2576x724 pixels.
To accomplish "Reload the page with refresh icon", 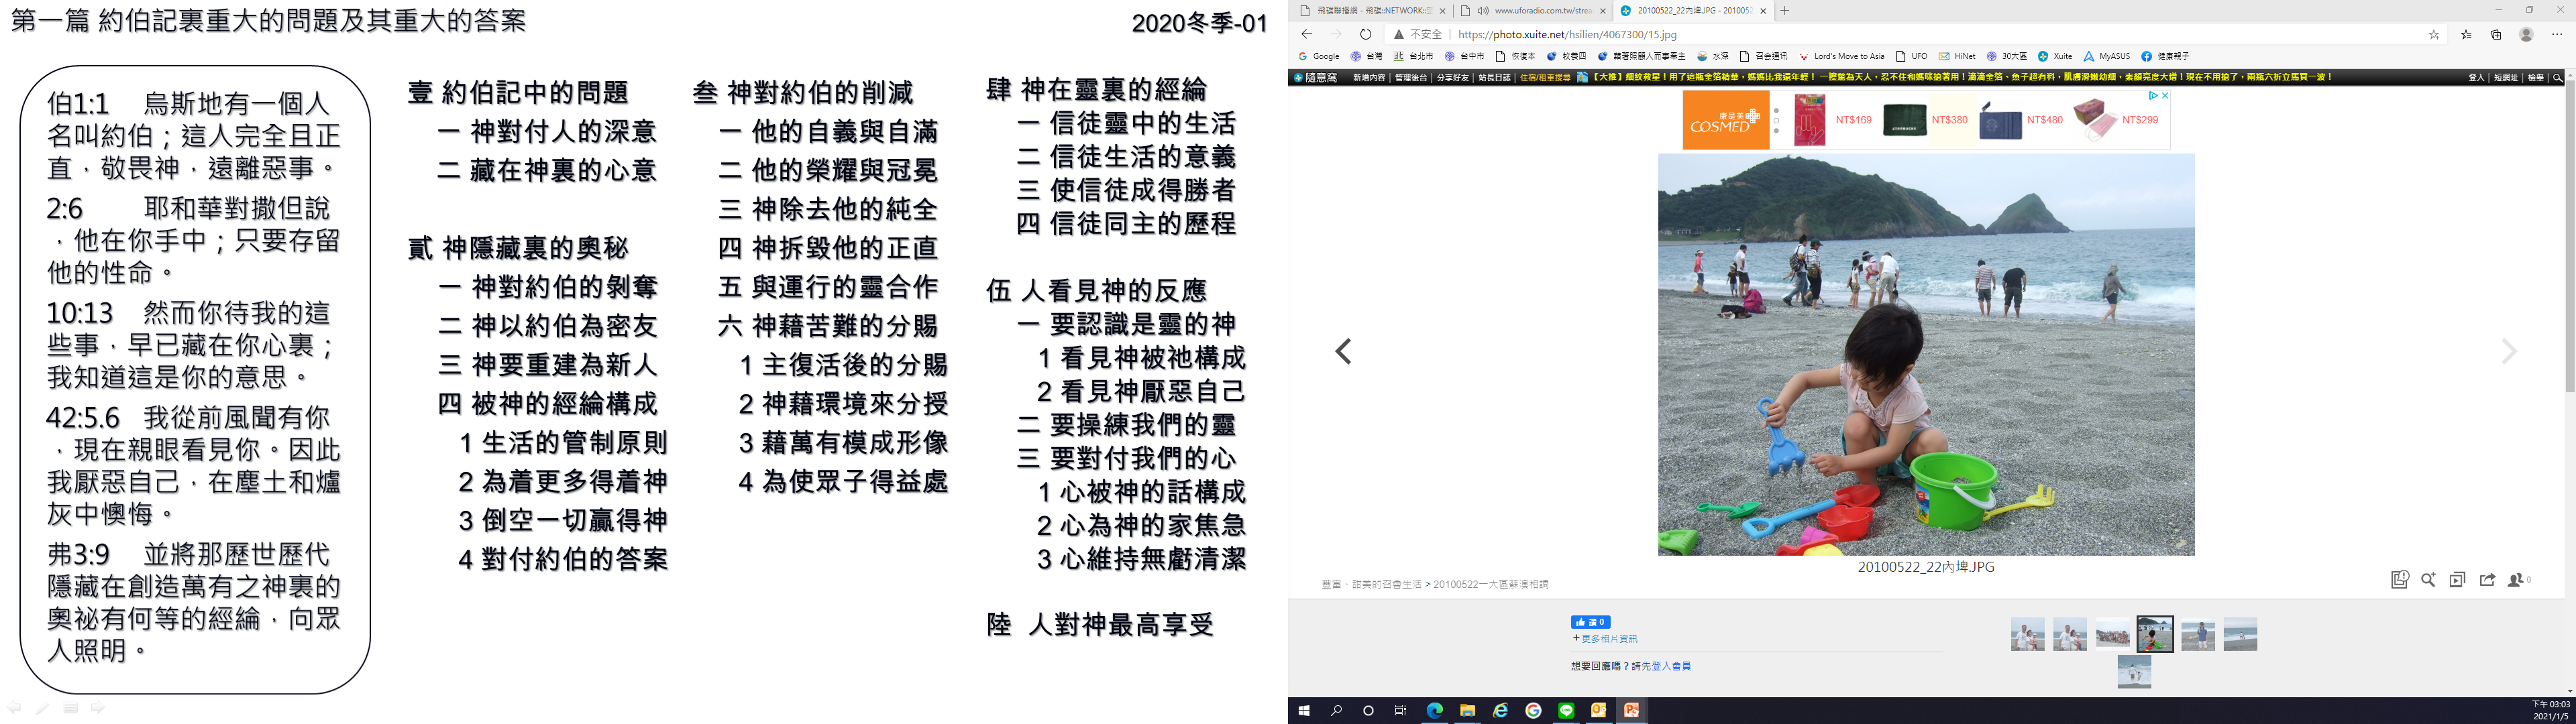I will [1365, 34].
